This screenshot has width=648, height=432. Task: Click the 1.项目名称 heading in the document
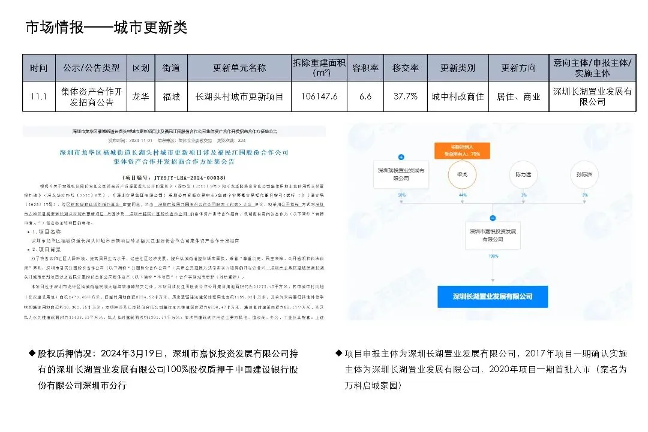tap(47, 232)
